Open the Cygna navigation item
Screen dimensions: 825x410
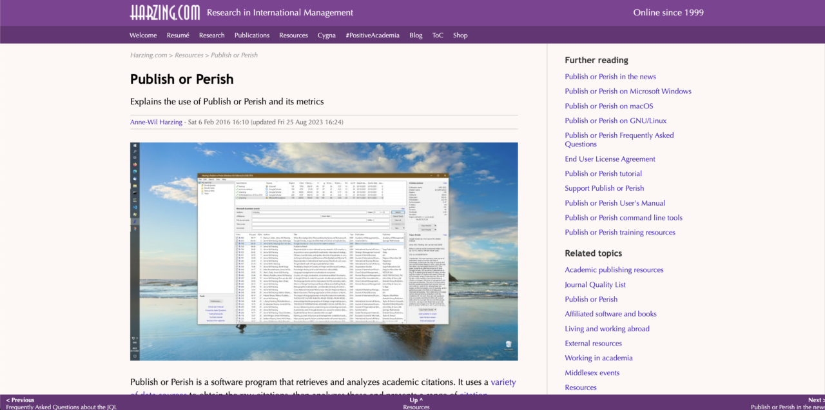coord(326,35)
